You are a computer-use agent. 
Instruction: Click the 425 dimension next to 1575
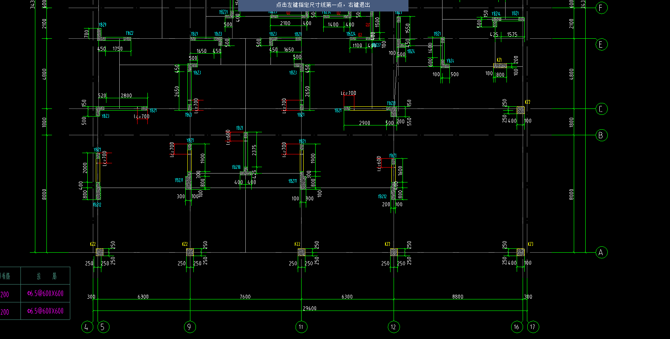[494, 34]
